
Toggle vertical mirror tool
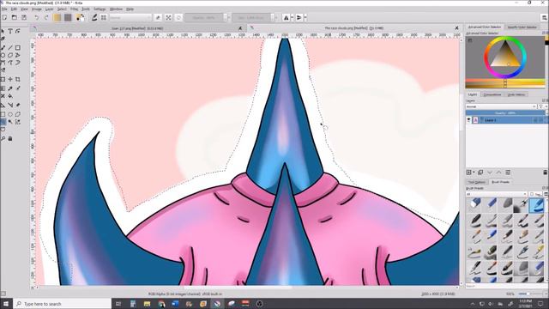[299, 17]
